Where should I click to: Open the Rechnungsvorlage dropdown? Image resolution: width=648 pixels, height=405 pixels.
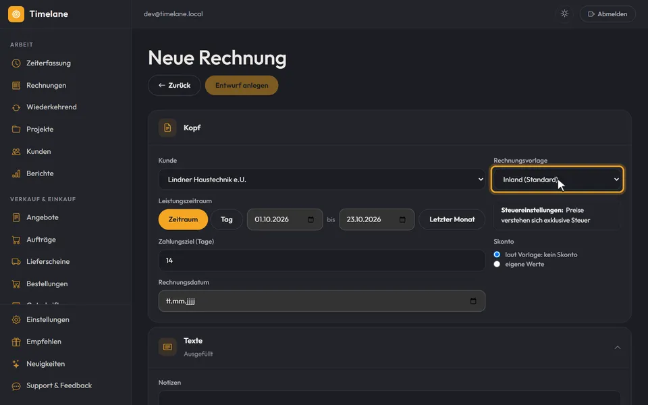coord(558,180)
